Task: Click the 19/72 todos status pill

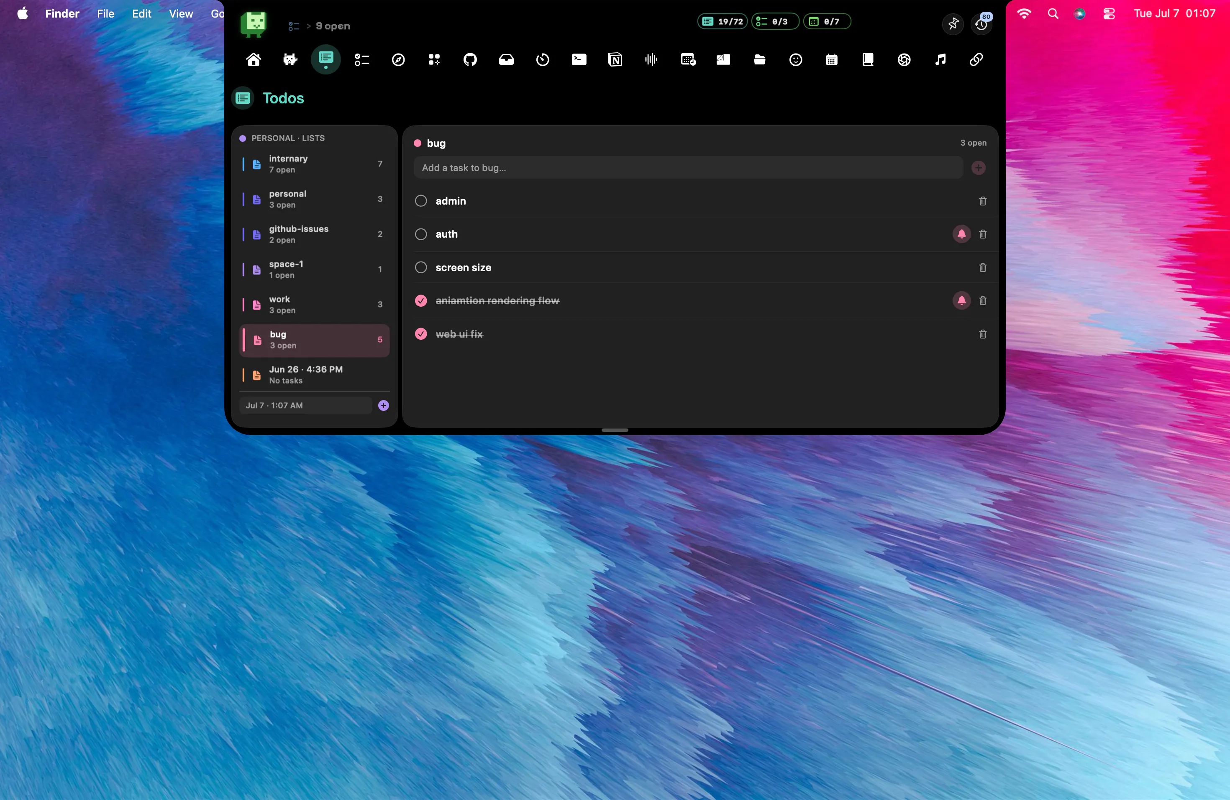Action: coord(723,21)
